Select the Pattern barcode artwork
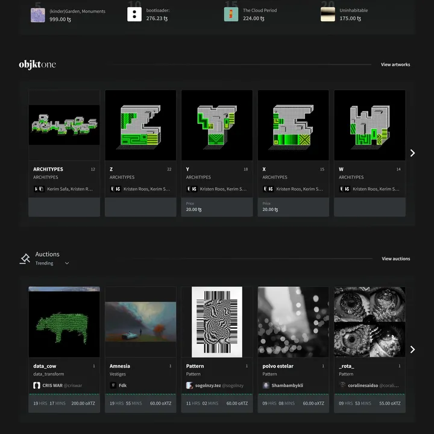 point(217,322)
